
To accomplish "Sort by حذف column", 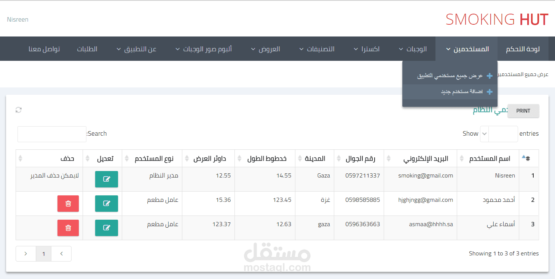I will click(49, 159).
